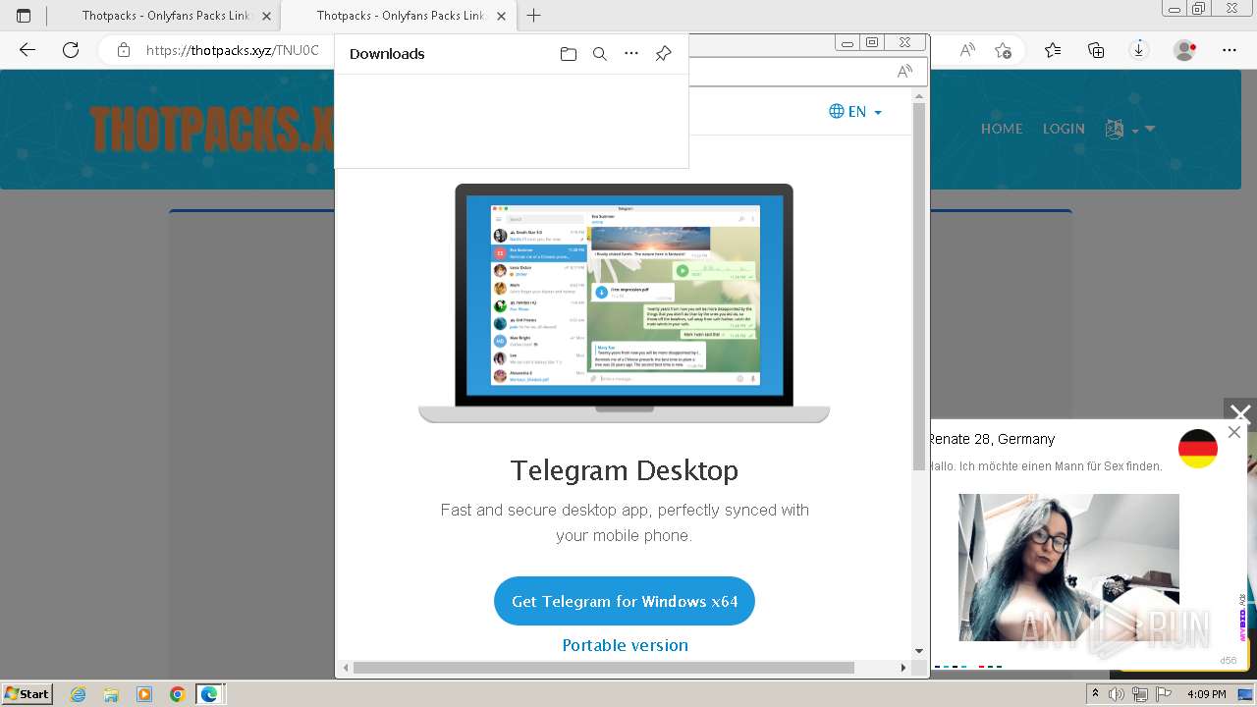Click the Renate ad photo
This screenshot has height=707, width=1257.
point(1068,568)
